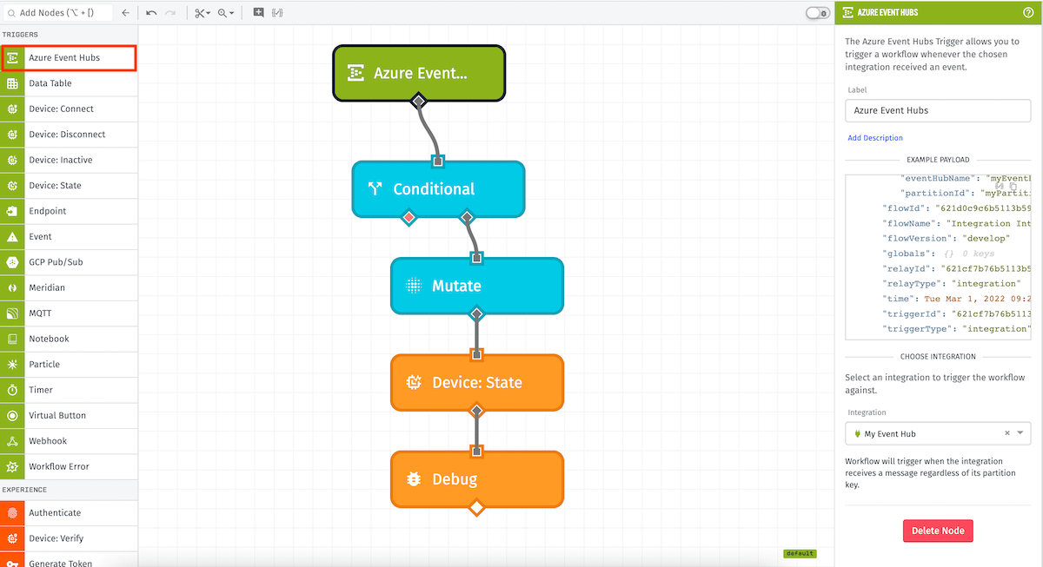This screenshot has height=567, width=1043.
Task: Select the Data Table trigger node
Action: (x=69, y=83)
